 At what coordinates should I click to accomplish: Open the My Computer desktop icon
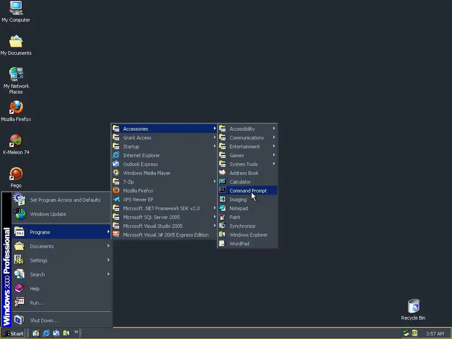[16, 12]
